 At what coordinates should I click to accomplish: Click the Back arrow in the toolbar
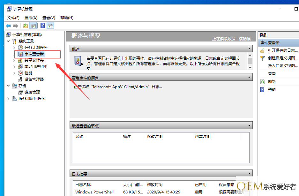8,26
